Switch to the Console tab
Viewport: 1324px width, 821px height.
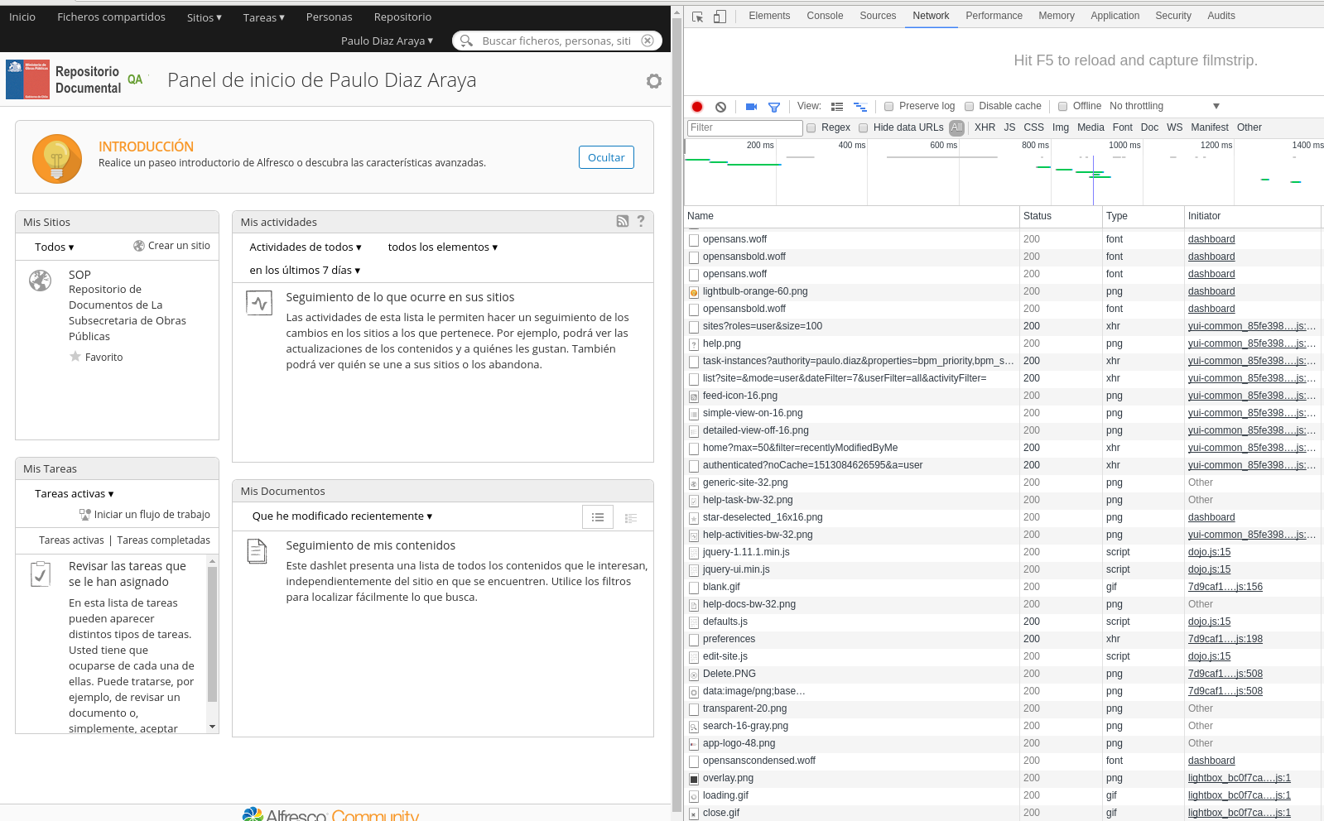pos(824,16)
